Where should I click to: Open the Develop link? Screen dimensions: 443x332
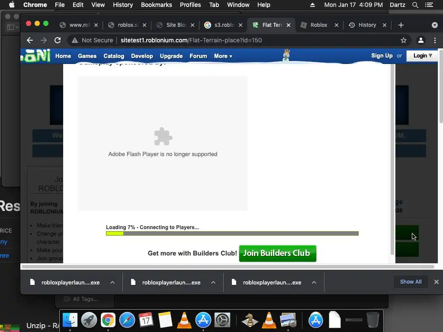click(x=142, y=56)
